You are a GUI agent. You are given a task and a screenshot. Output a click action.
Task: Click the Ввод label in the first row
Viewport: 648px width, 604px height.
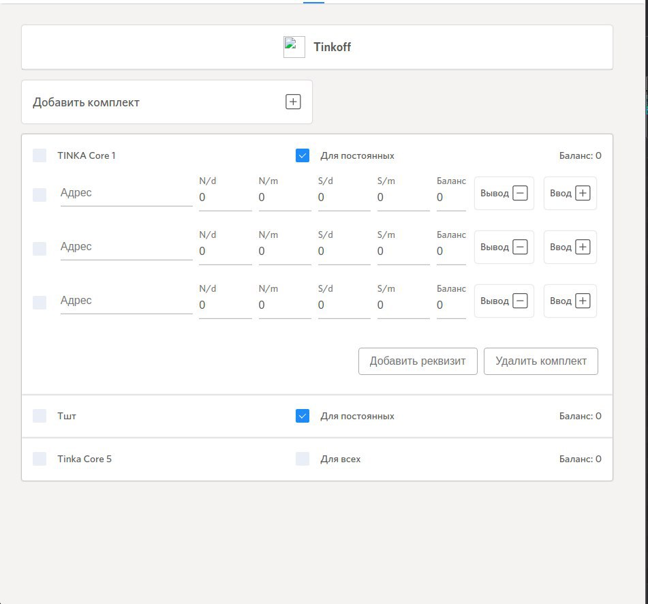point(560,193)
